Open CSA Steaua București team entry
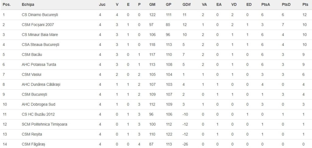 pyautogui.click(x=41, y=45)
